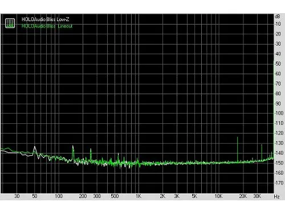
Task: Click the 100 Hz axis label
Action: point(59,196)
